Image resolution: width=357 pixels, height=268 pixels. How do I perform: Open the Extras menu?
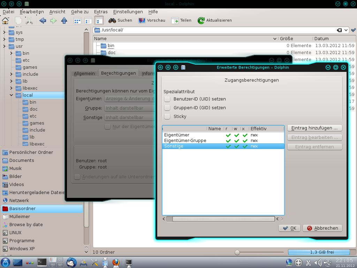(x=101, y=12)
